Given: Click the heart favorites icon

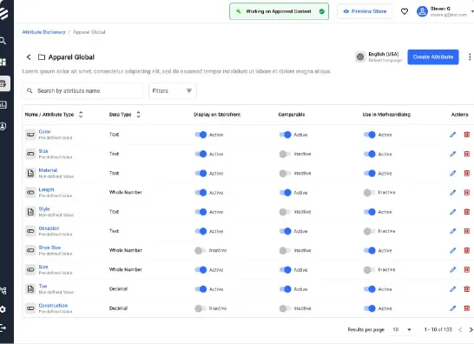Looking at the screenshot, I should click(x=405, y=11).
